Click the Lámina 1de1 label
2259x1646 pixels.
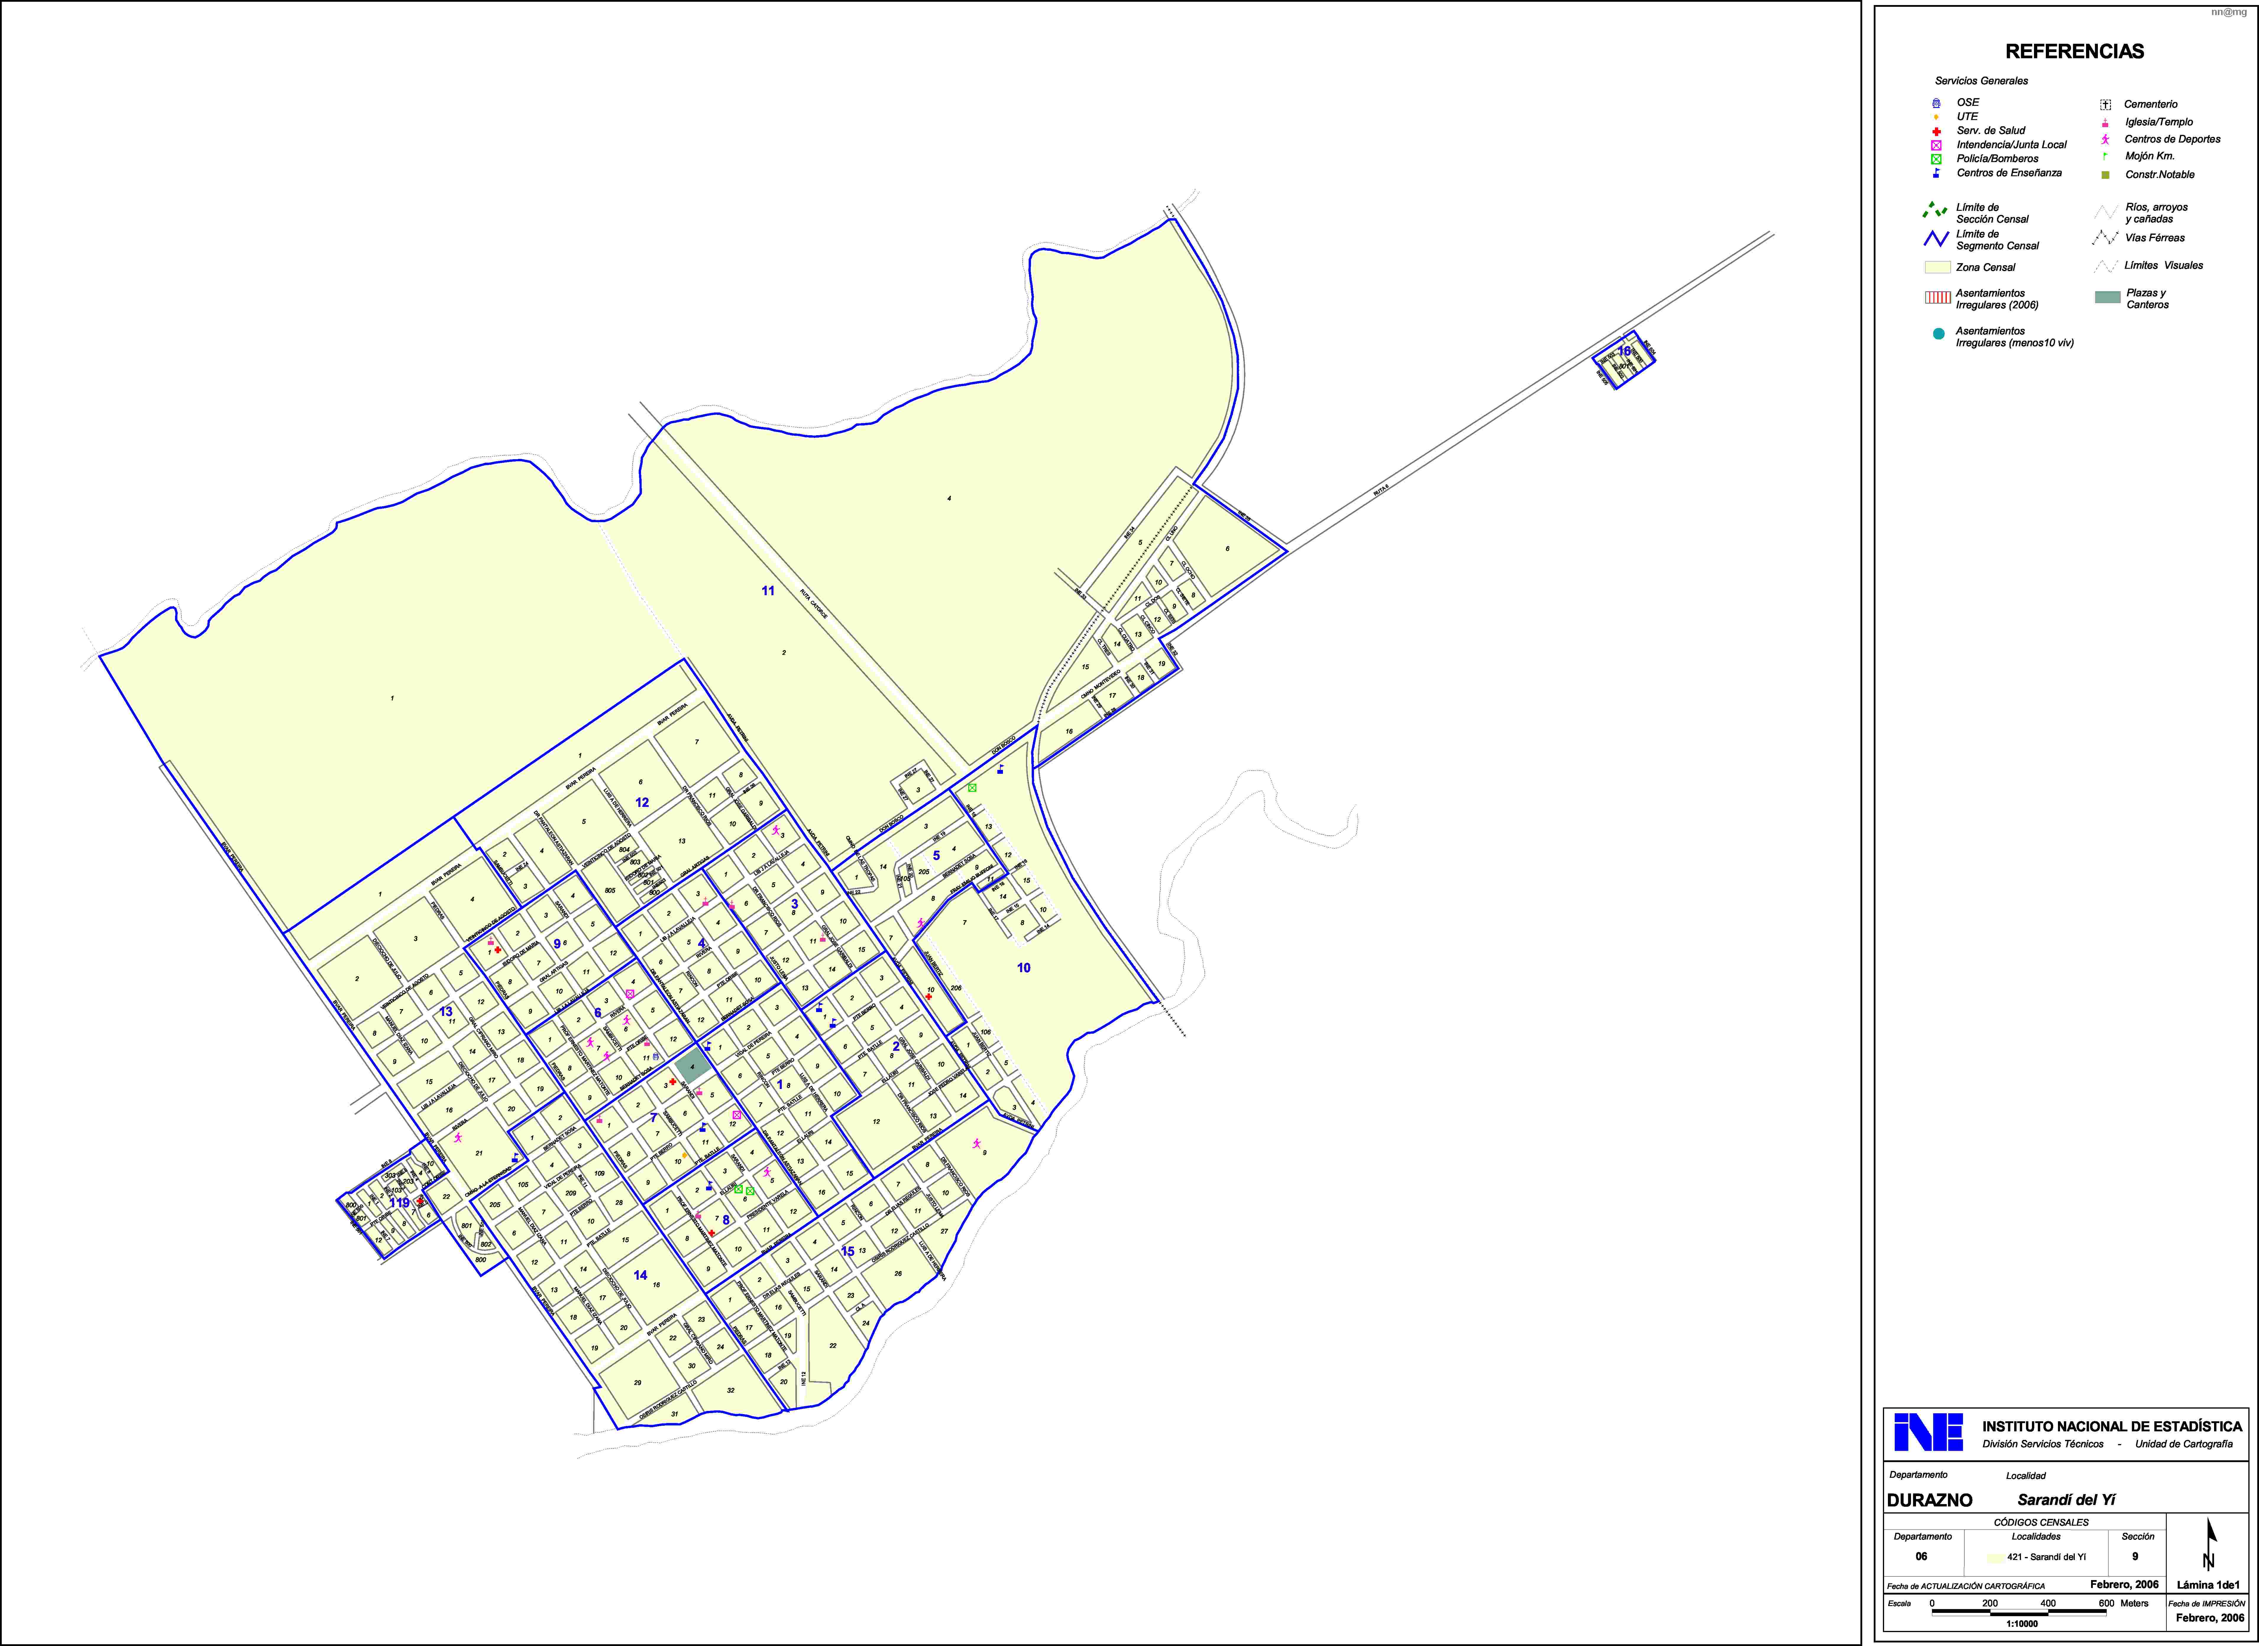pyautogui.click(x=2208, y=1585)
